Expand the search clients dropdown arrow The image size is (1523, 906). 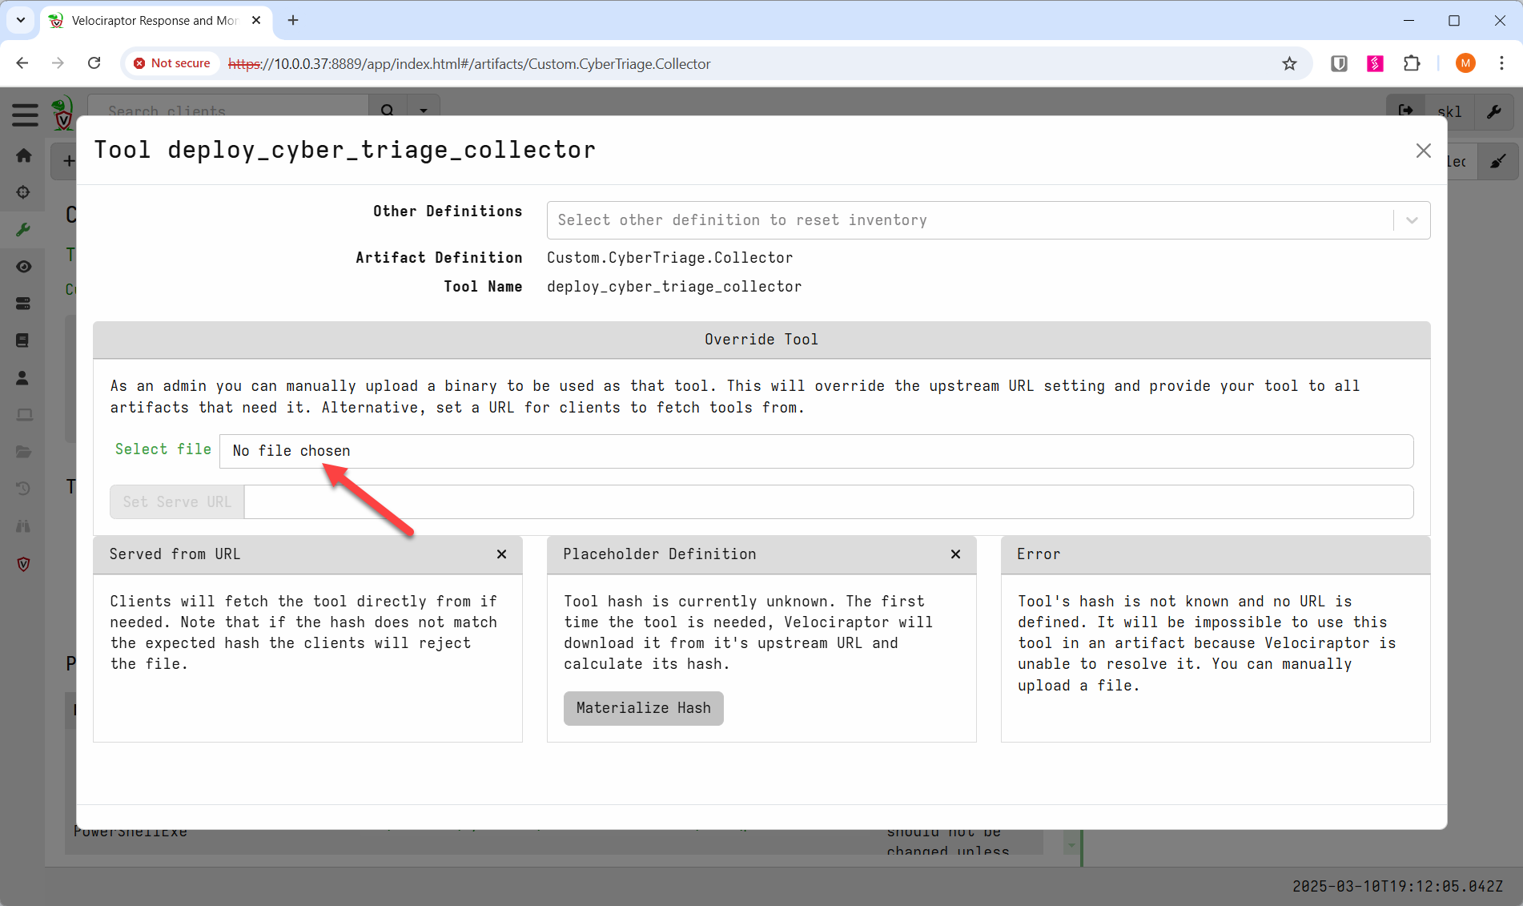point(424,109)
